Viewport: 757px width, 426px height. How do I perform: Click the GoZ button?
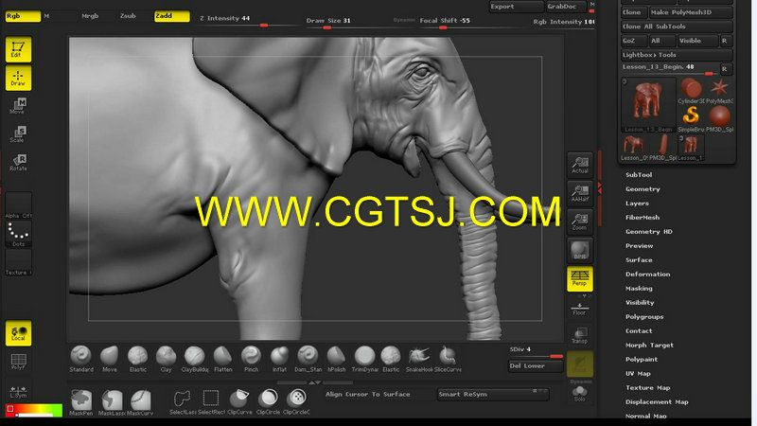tap(634, 41)
